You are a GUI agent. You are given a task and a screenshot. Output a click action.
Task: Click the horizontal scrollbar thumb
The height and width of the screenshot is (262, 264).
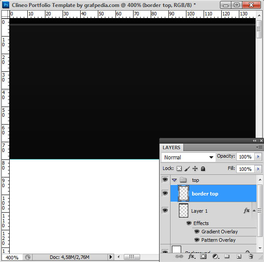[132, 257]
